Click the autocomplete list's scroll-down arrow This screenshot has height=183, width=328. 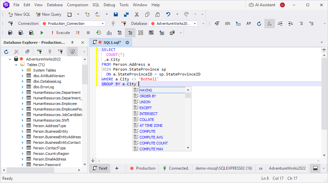pyautogui.click(x=188, y=148)
